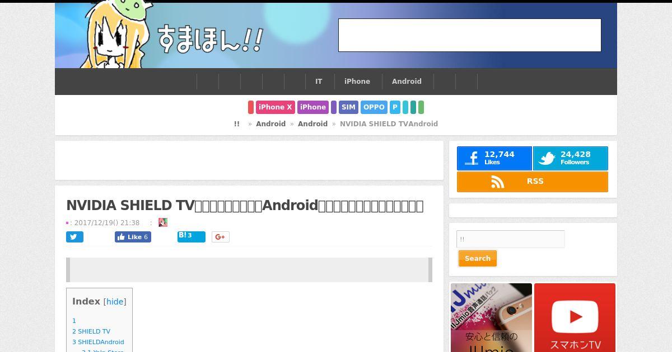Click the Facebook Like 6 button
Screen dimensions: 672x352
[x=133, y=237]
